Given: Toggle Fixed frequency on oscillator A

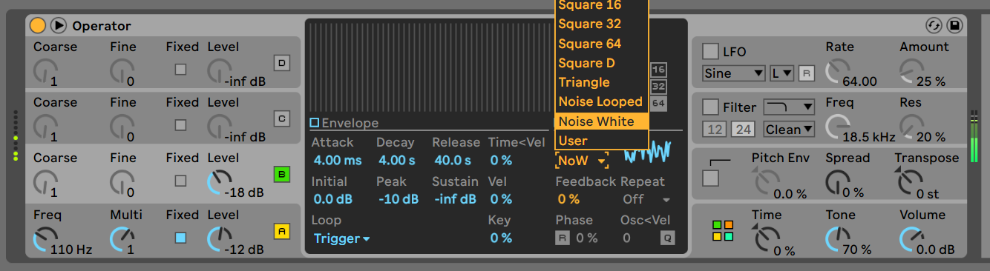Looking at the screenshot, I should tap(180, 238).
